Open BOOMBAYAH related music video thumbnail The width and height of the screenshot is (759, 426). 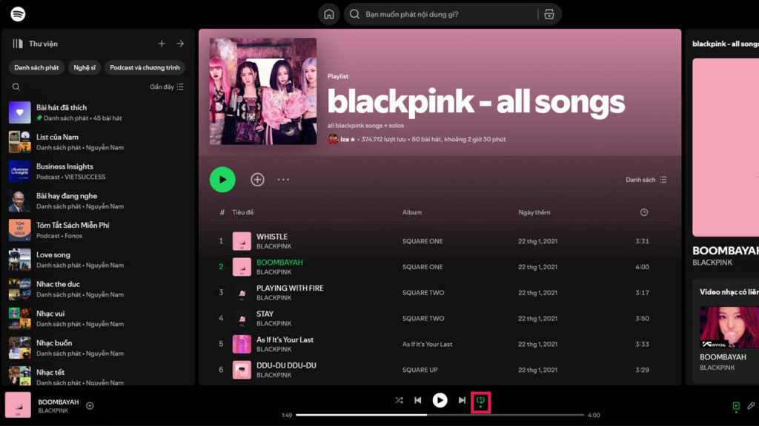click(729, 327)
